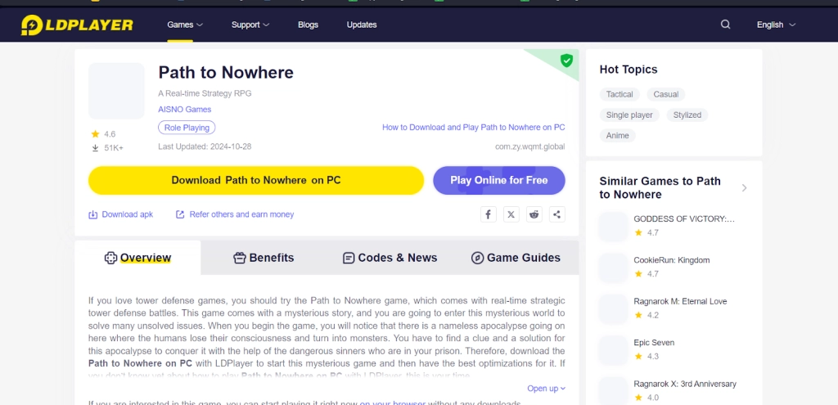
Task: Open the Ragnarok M: Eternal Love title
Action: pyautogui.click(x=680, y=301)
